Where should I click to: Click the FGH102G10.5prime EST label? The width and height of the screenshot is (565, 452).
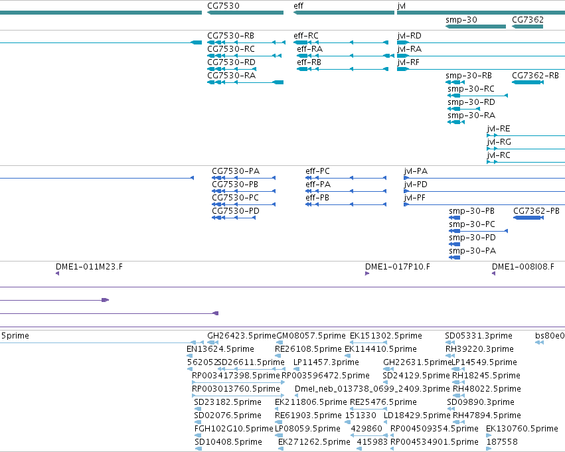pos(234,429)
